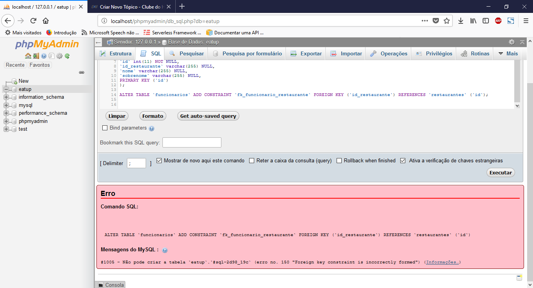Click the New database icon in tree
This screenshot has height=288, width=533.
(15, 81)
